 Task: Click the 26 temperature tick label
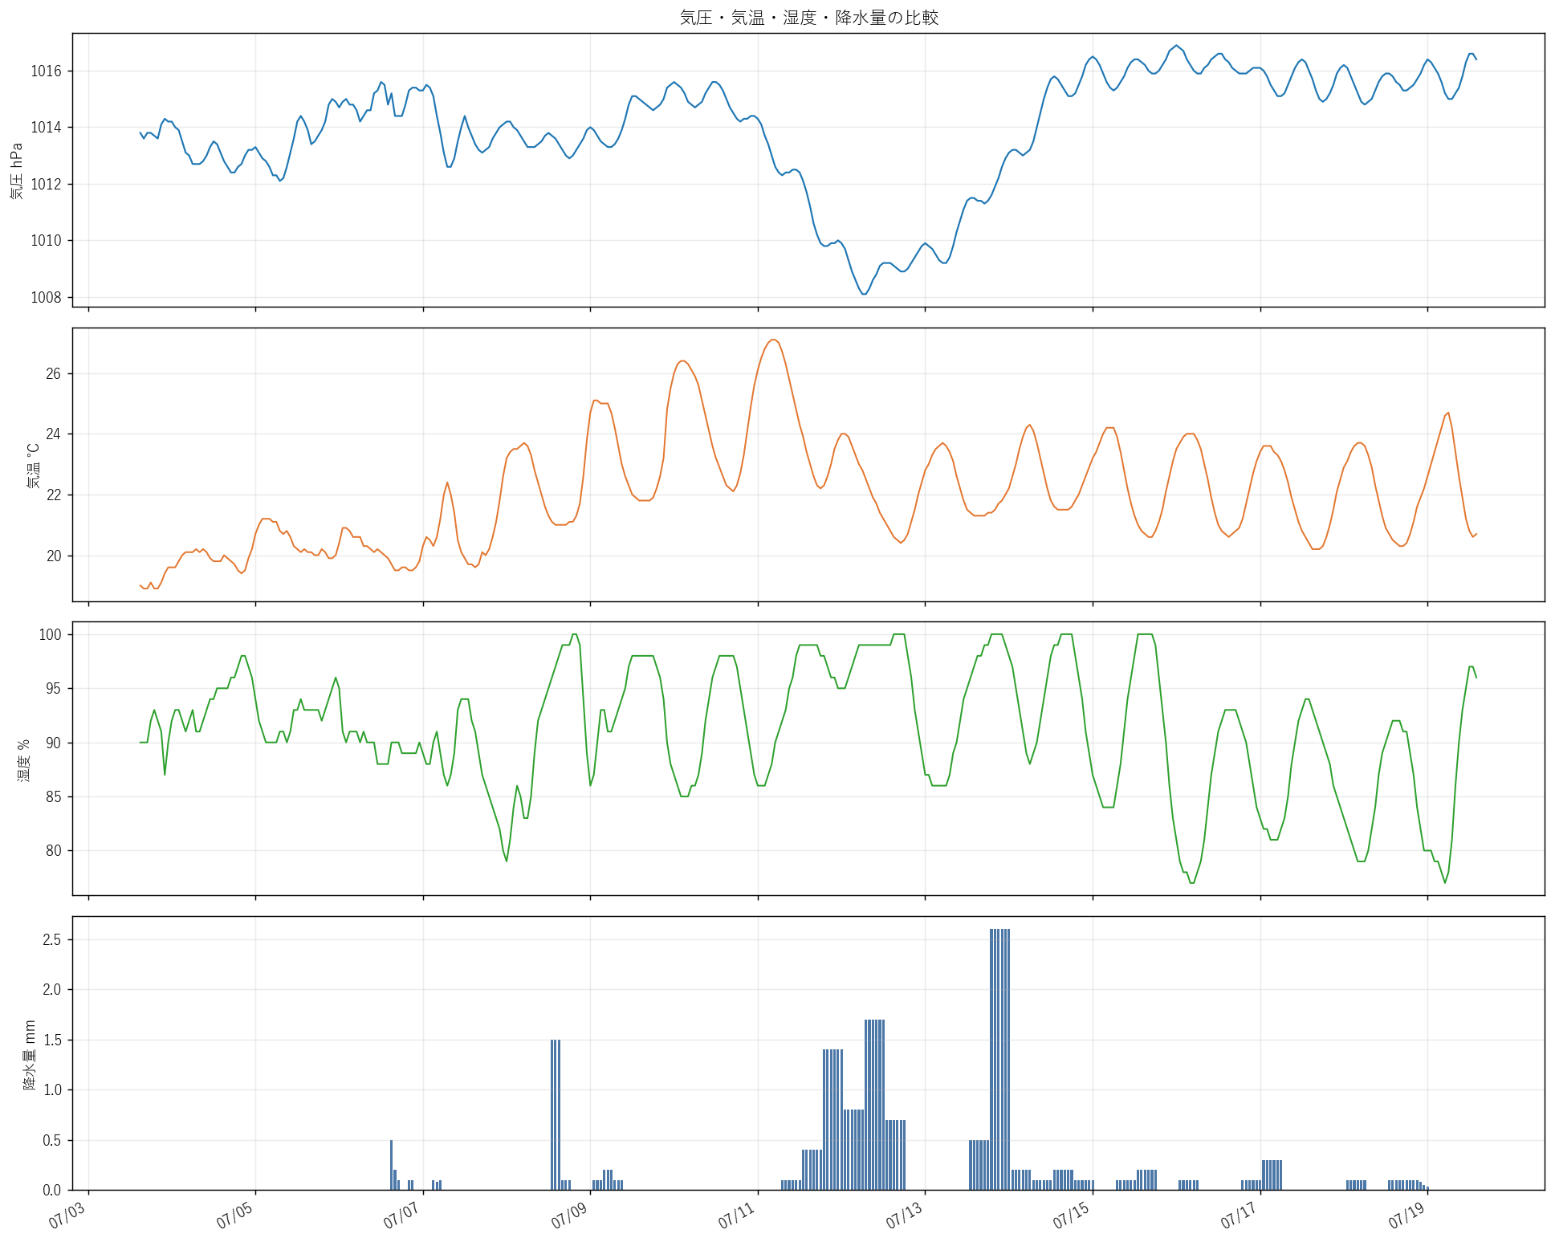[54, 374]
